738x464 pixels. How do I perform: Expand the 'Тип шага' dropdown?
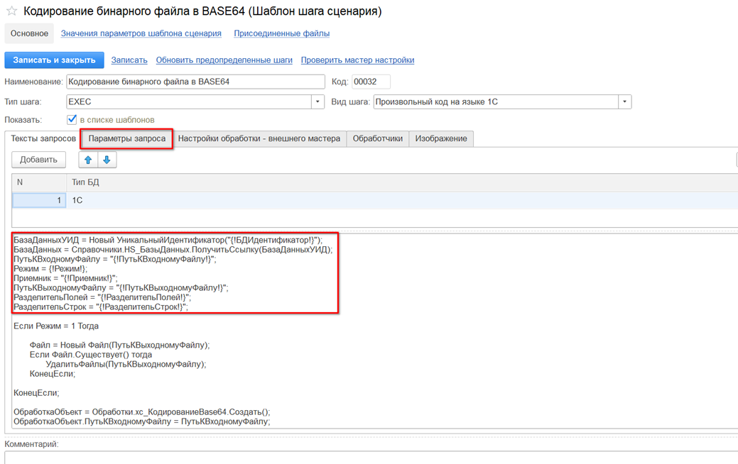click(x=318, y=101)
